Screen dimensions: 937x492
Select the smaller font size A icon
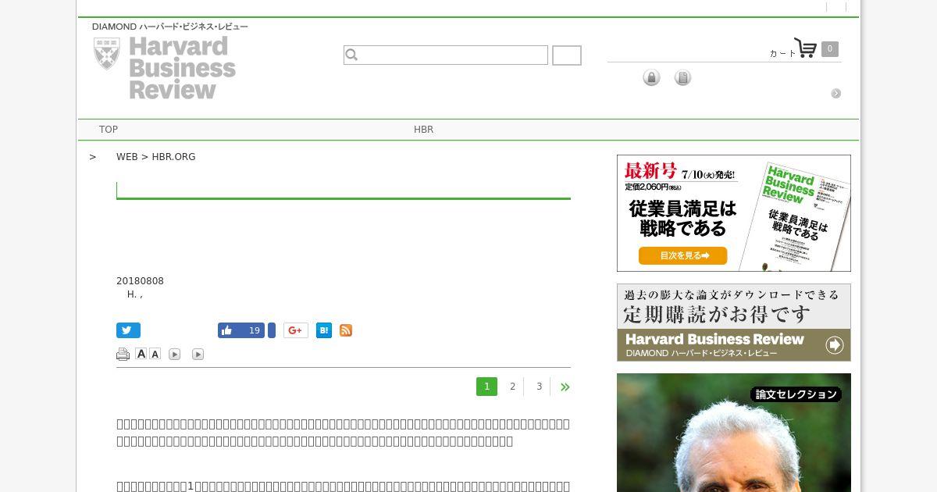tap(155, 354)
